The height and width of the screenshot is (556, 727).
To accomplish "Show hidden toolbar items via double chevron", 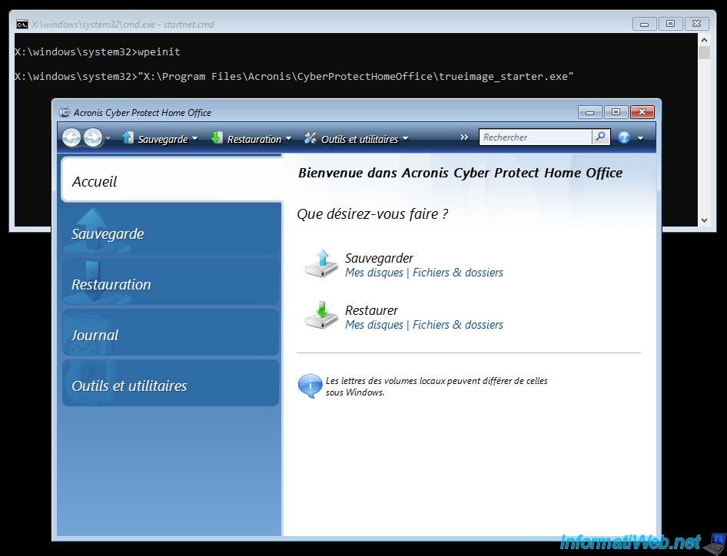I will [464, 137].
